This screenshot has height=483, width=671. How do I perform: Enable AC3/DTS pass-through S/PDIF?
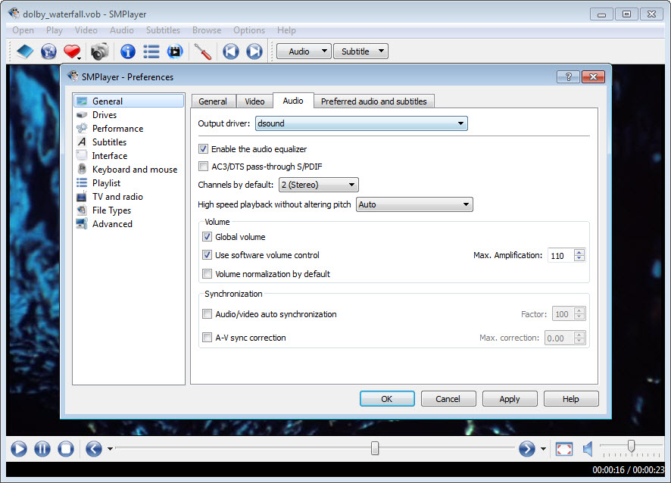[x=203, y=167]
